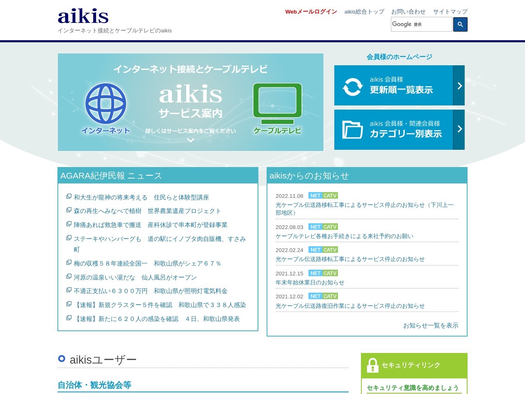
Task: Click the 2021.12.15 date text
Action: [290, 274]
